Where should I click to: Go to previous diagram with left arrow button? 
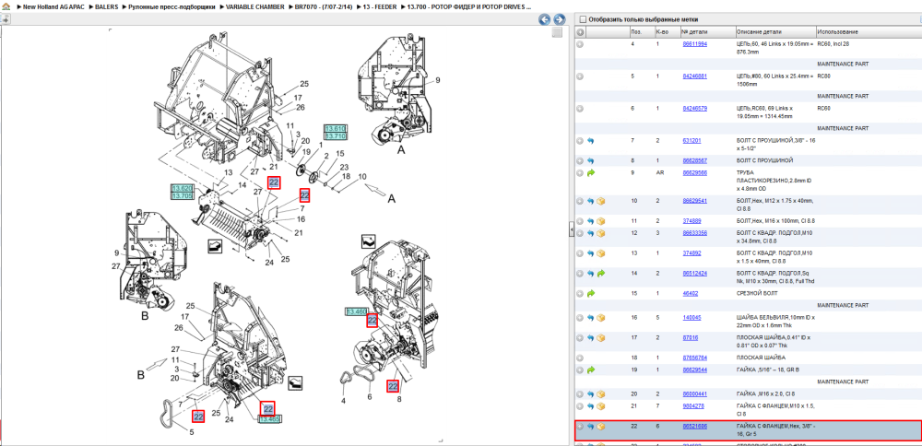tap(545, 19)
